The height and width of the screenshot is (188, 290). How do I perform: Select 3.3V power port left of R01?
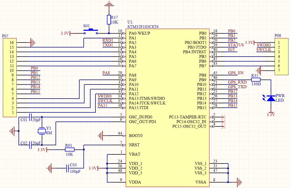pos(44,150)
